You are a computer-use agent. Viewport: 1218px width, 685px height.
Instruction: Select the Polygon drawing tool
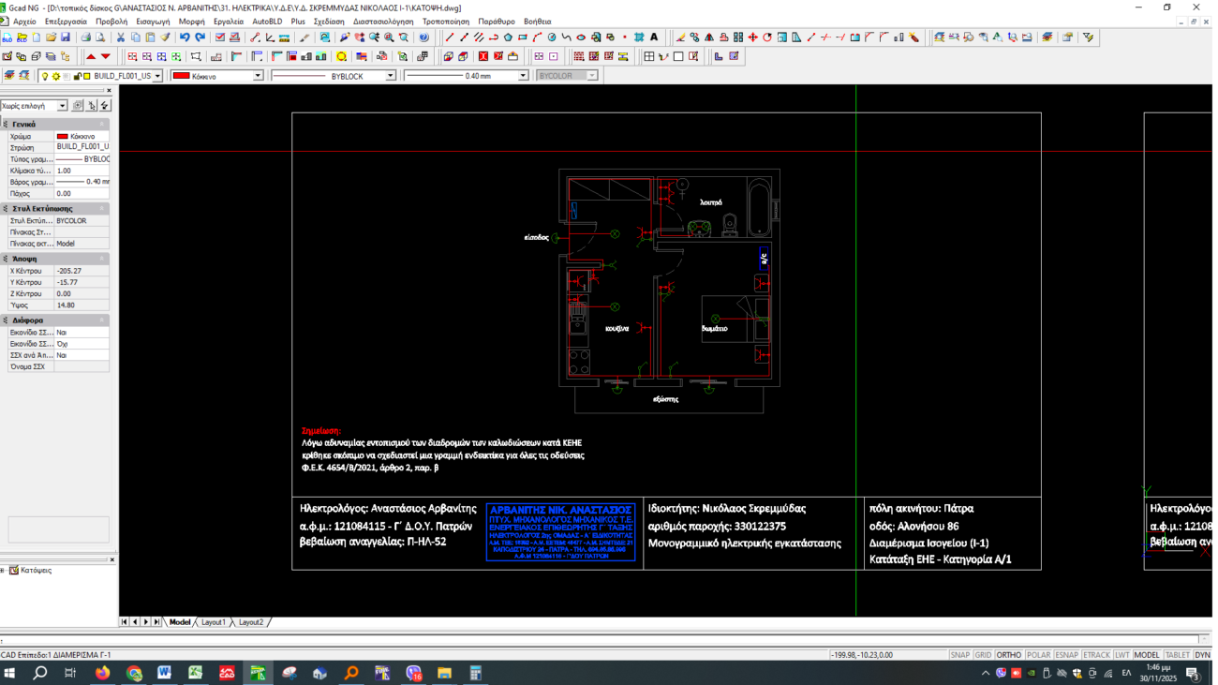(508, 37)
